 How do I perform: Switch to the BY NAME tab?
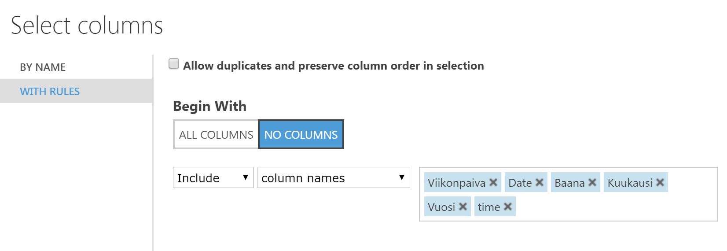43,67
